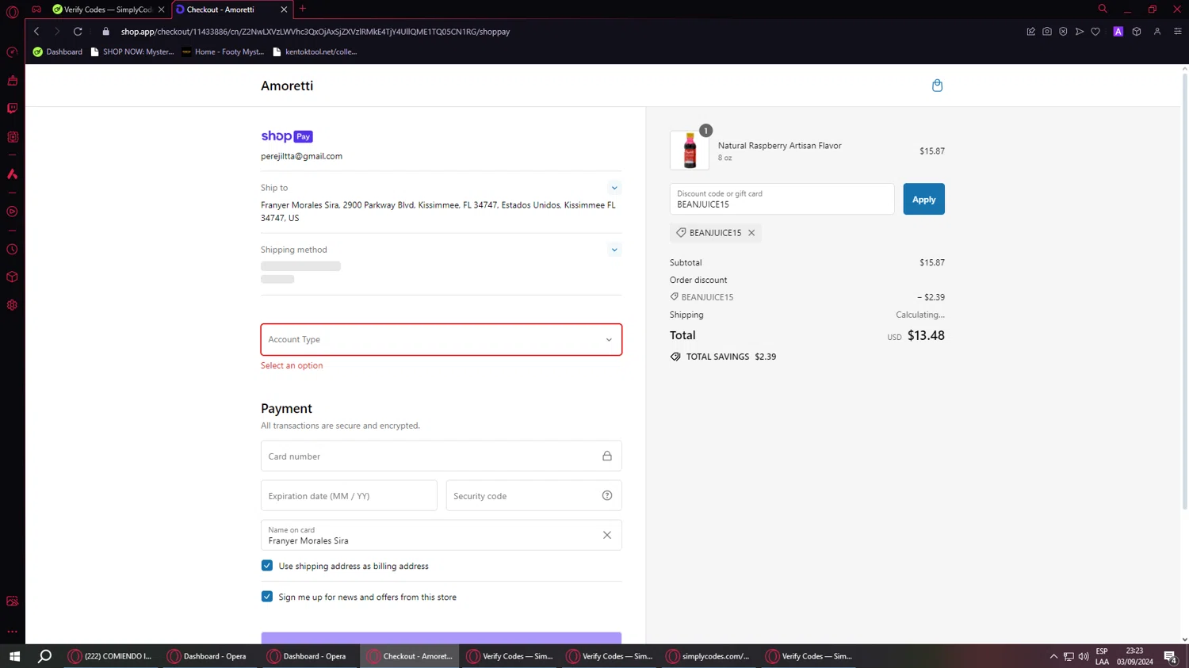Open the notification center in system tray
The image size is (1189, 668).
(x=1170, y=657)
